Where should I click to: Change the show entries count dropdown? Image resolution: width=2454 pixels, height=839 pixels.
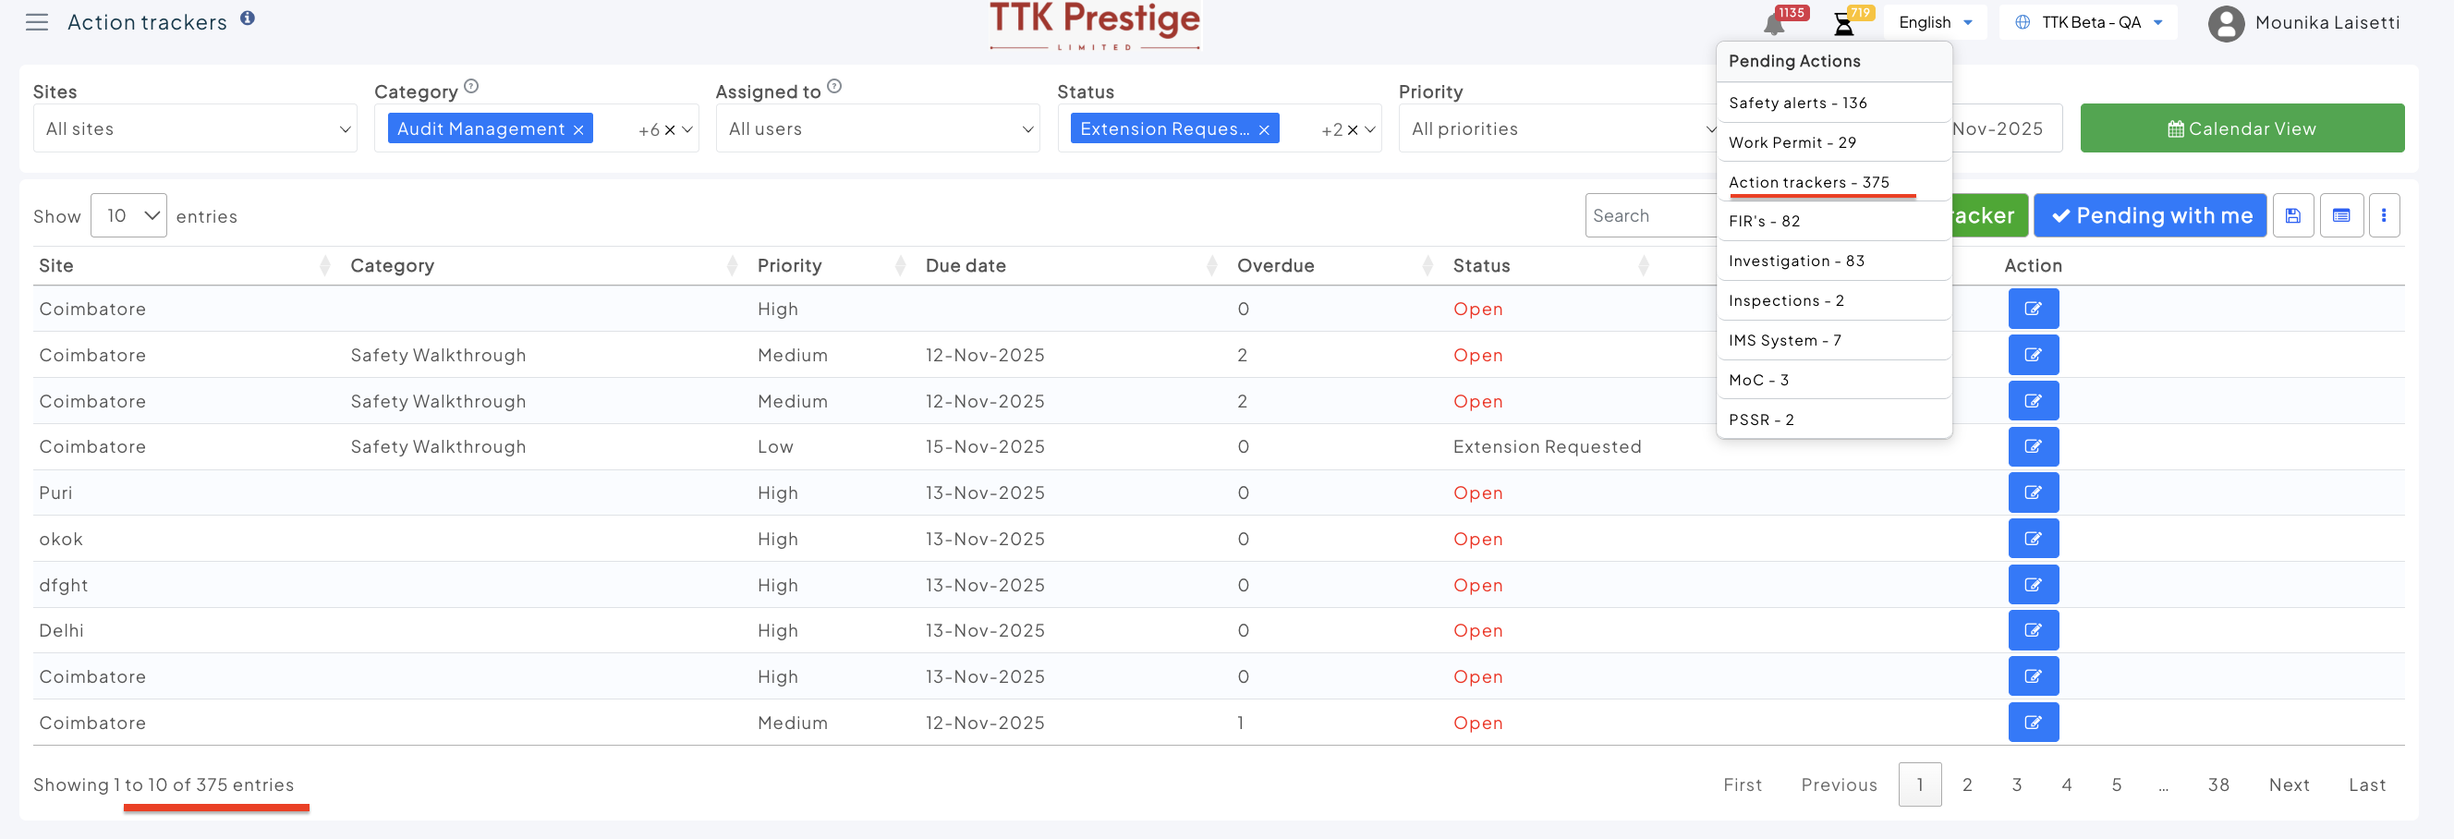tap(128, 216)
